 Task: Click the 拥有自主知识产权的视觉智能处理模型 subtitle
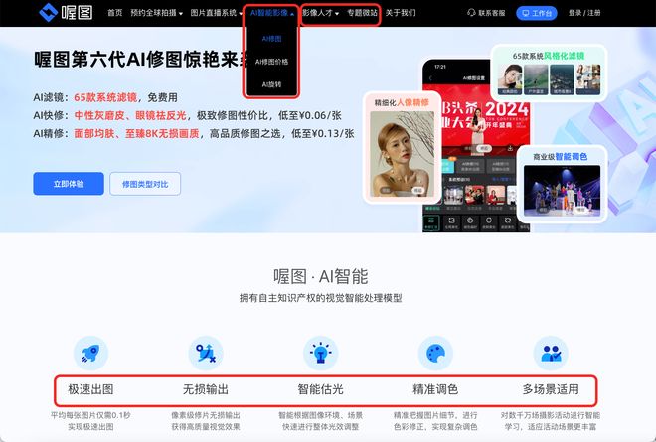pos(320,298)
